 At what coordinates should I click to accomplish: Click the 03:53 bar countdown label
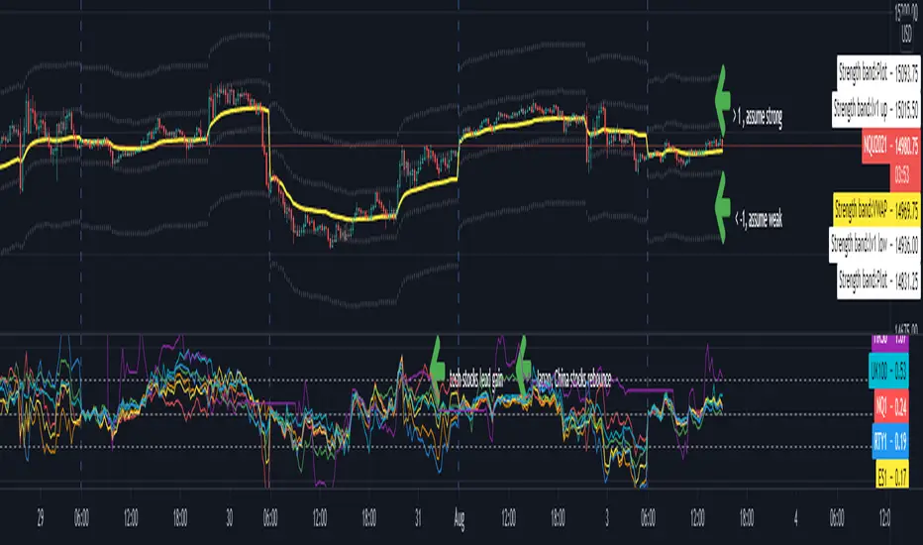coord(904,176)
